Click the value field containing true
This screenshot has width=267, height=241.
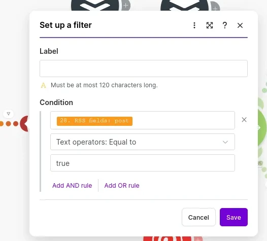[143, 163]
